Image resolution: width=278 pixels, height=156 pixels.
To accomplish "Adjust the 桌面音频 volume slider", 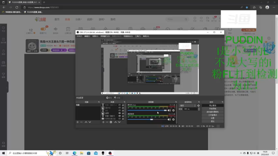I will tap(147, 119).
